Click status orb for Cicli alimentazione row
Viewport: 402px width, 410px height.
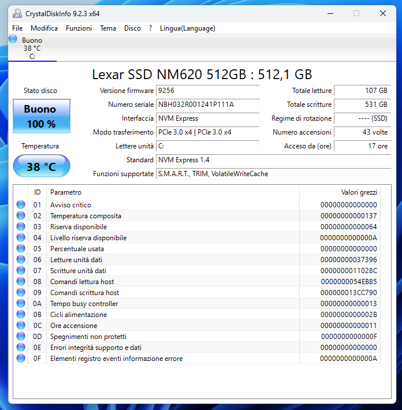pyautogui.click(x=21, y=314)
